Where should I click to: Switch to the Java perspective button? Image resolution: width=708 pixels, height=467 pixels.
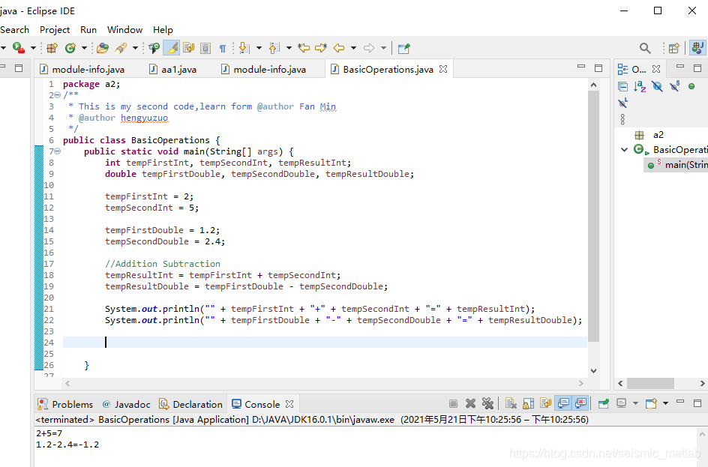[697, 48]
